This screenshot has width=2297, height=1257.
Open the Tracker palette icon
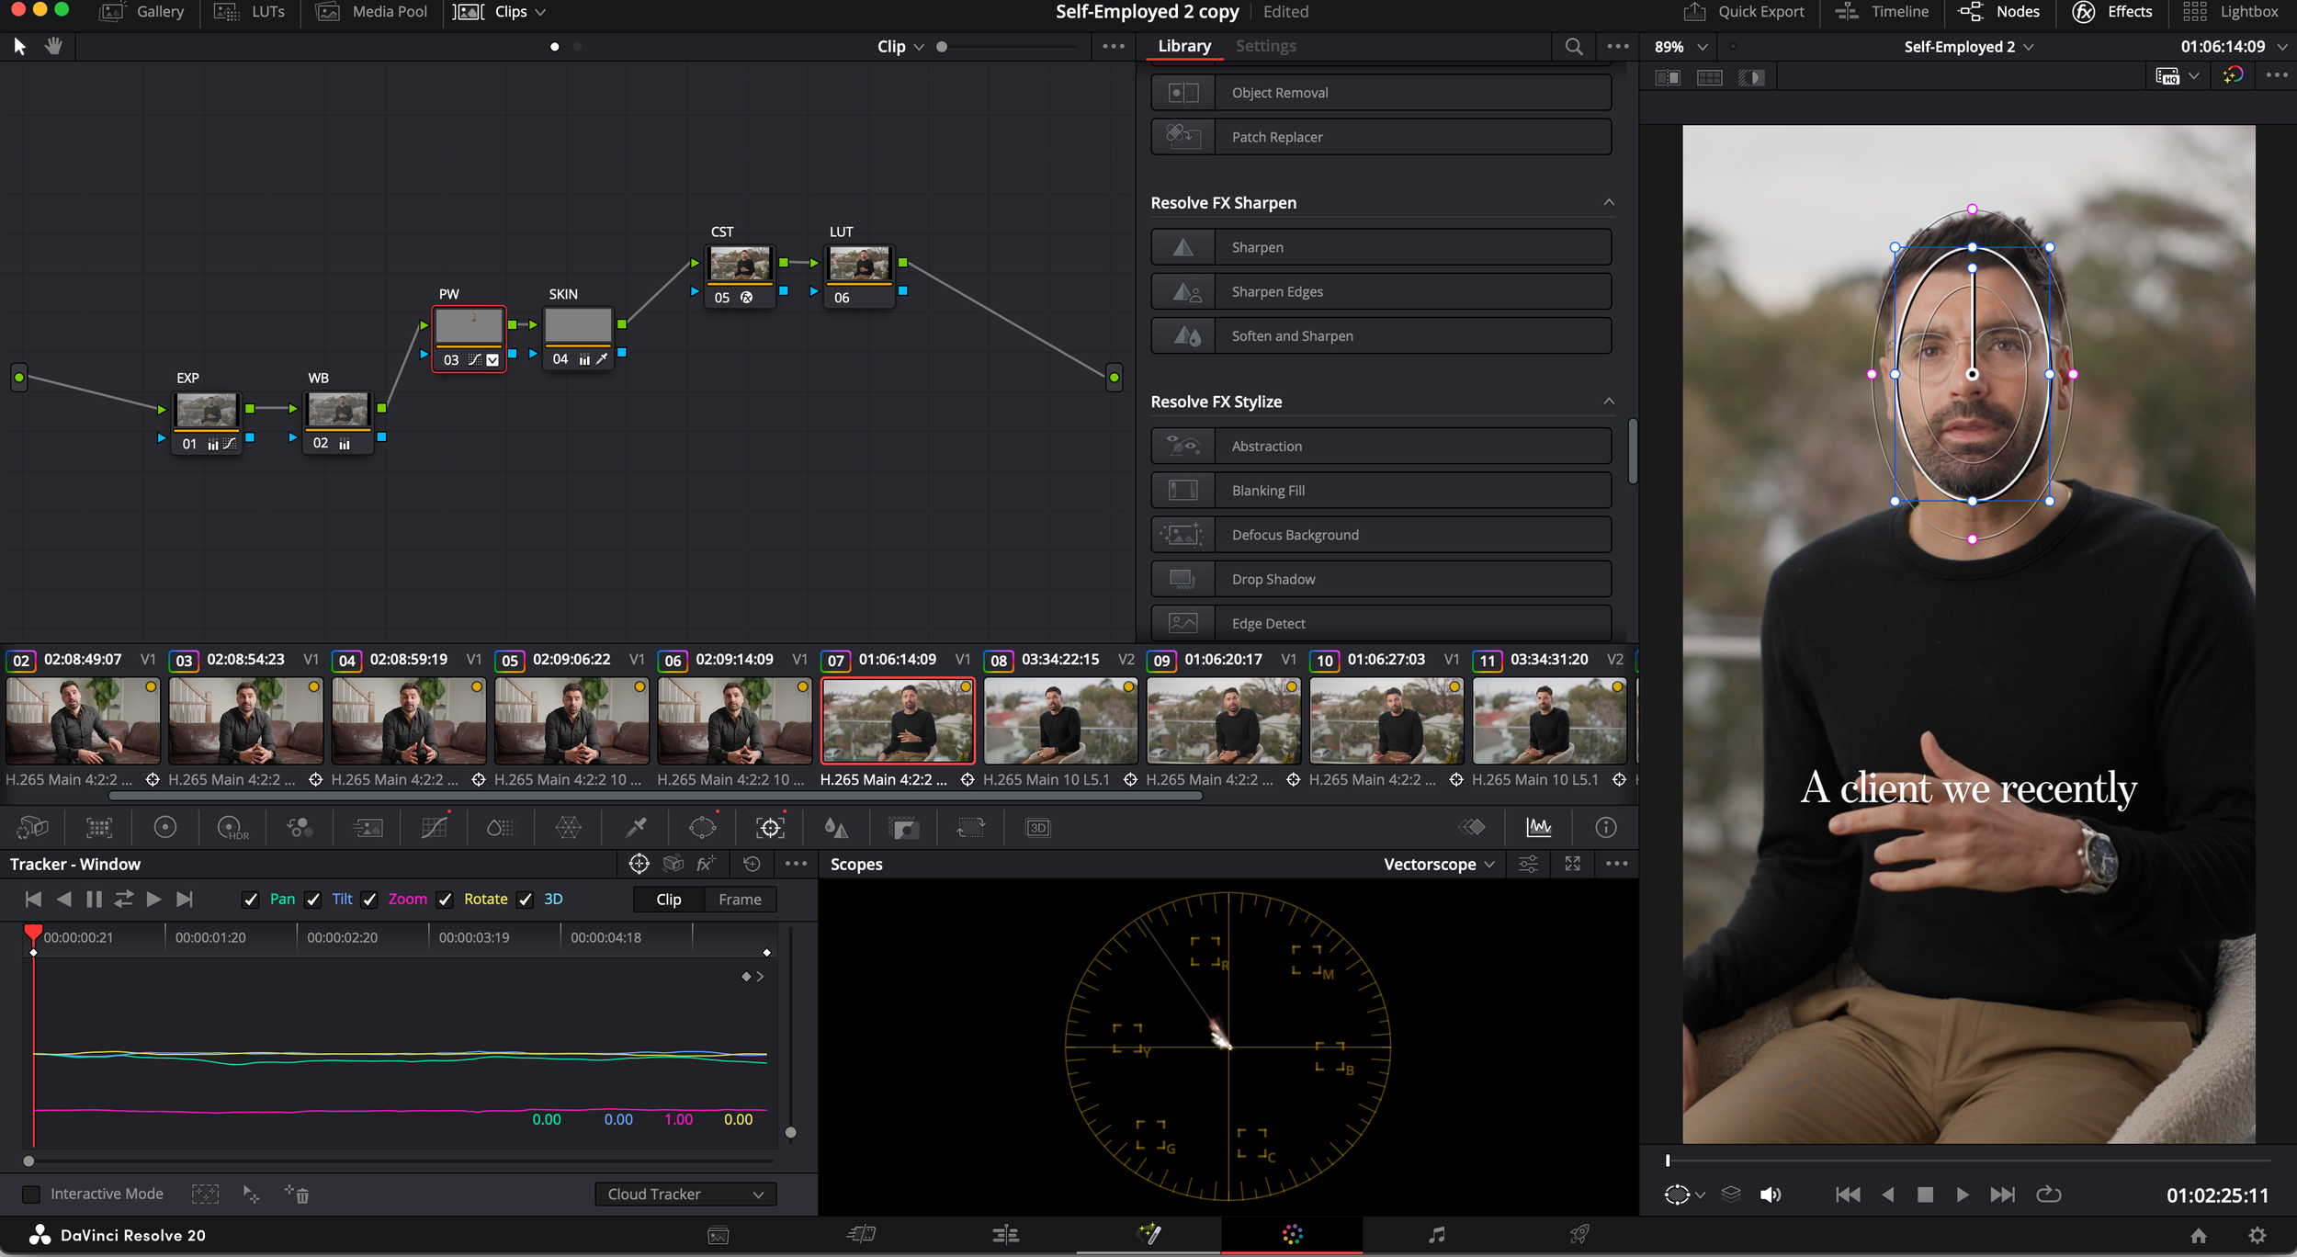(770, 828)
